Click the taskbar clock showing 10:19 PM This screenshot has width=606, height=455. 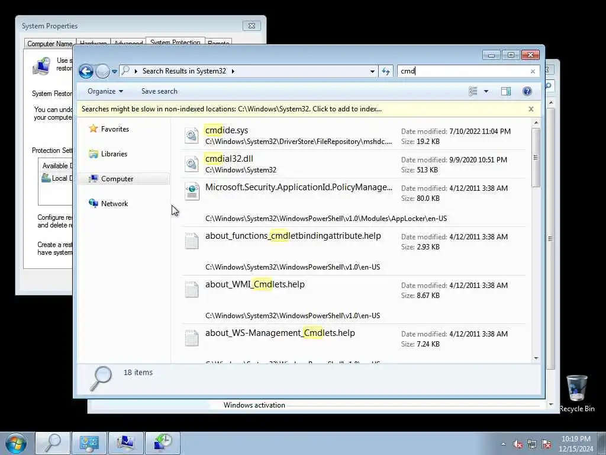pyautogui.click(x=576, y=444)
